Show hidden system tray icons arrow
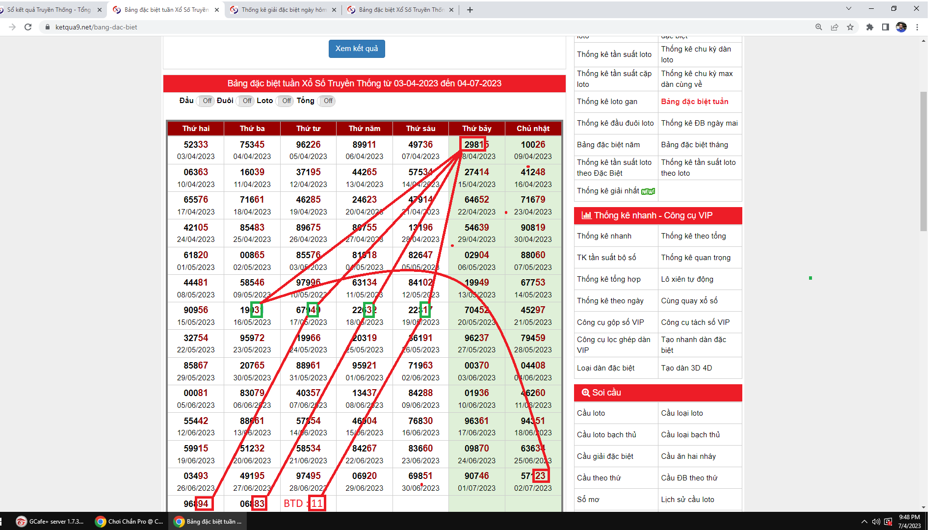The width and height of the screenshot is (942, 530). click(864, 521)
